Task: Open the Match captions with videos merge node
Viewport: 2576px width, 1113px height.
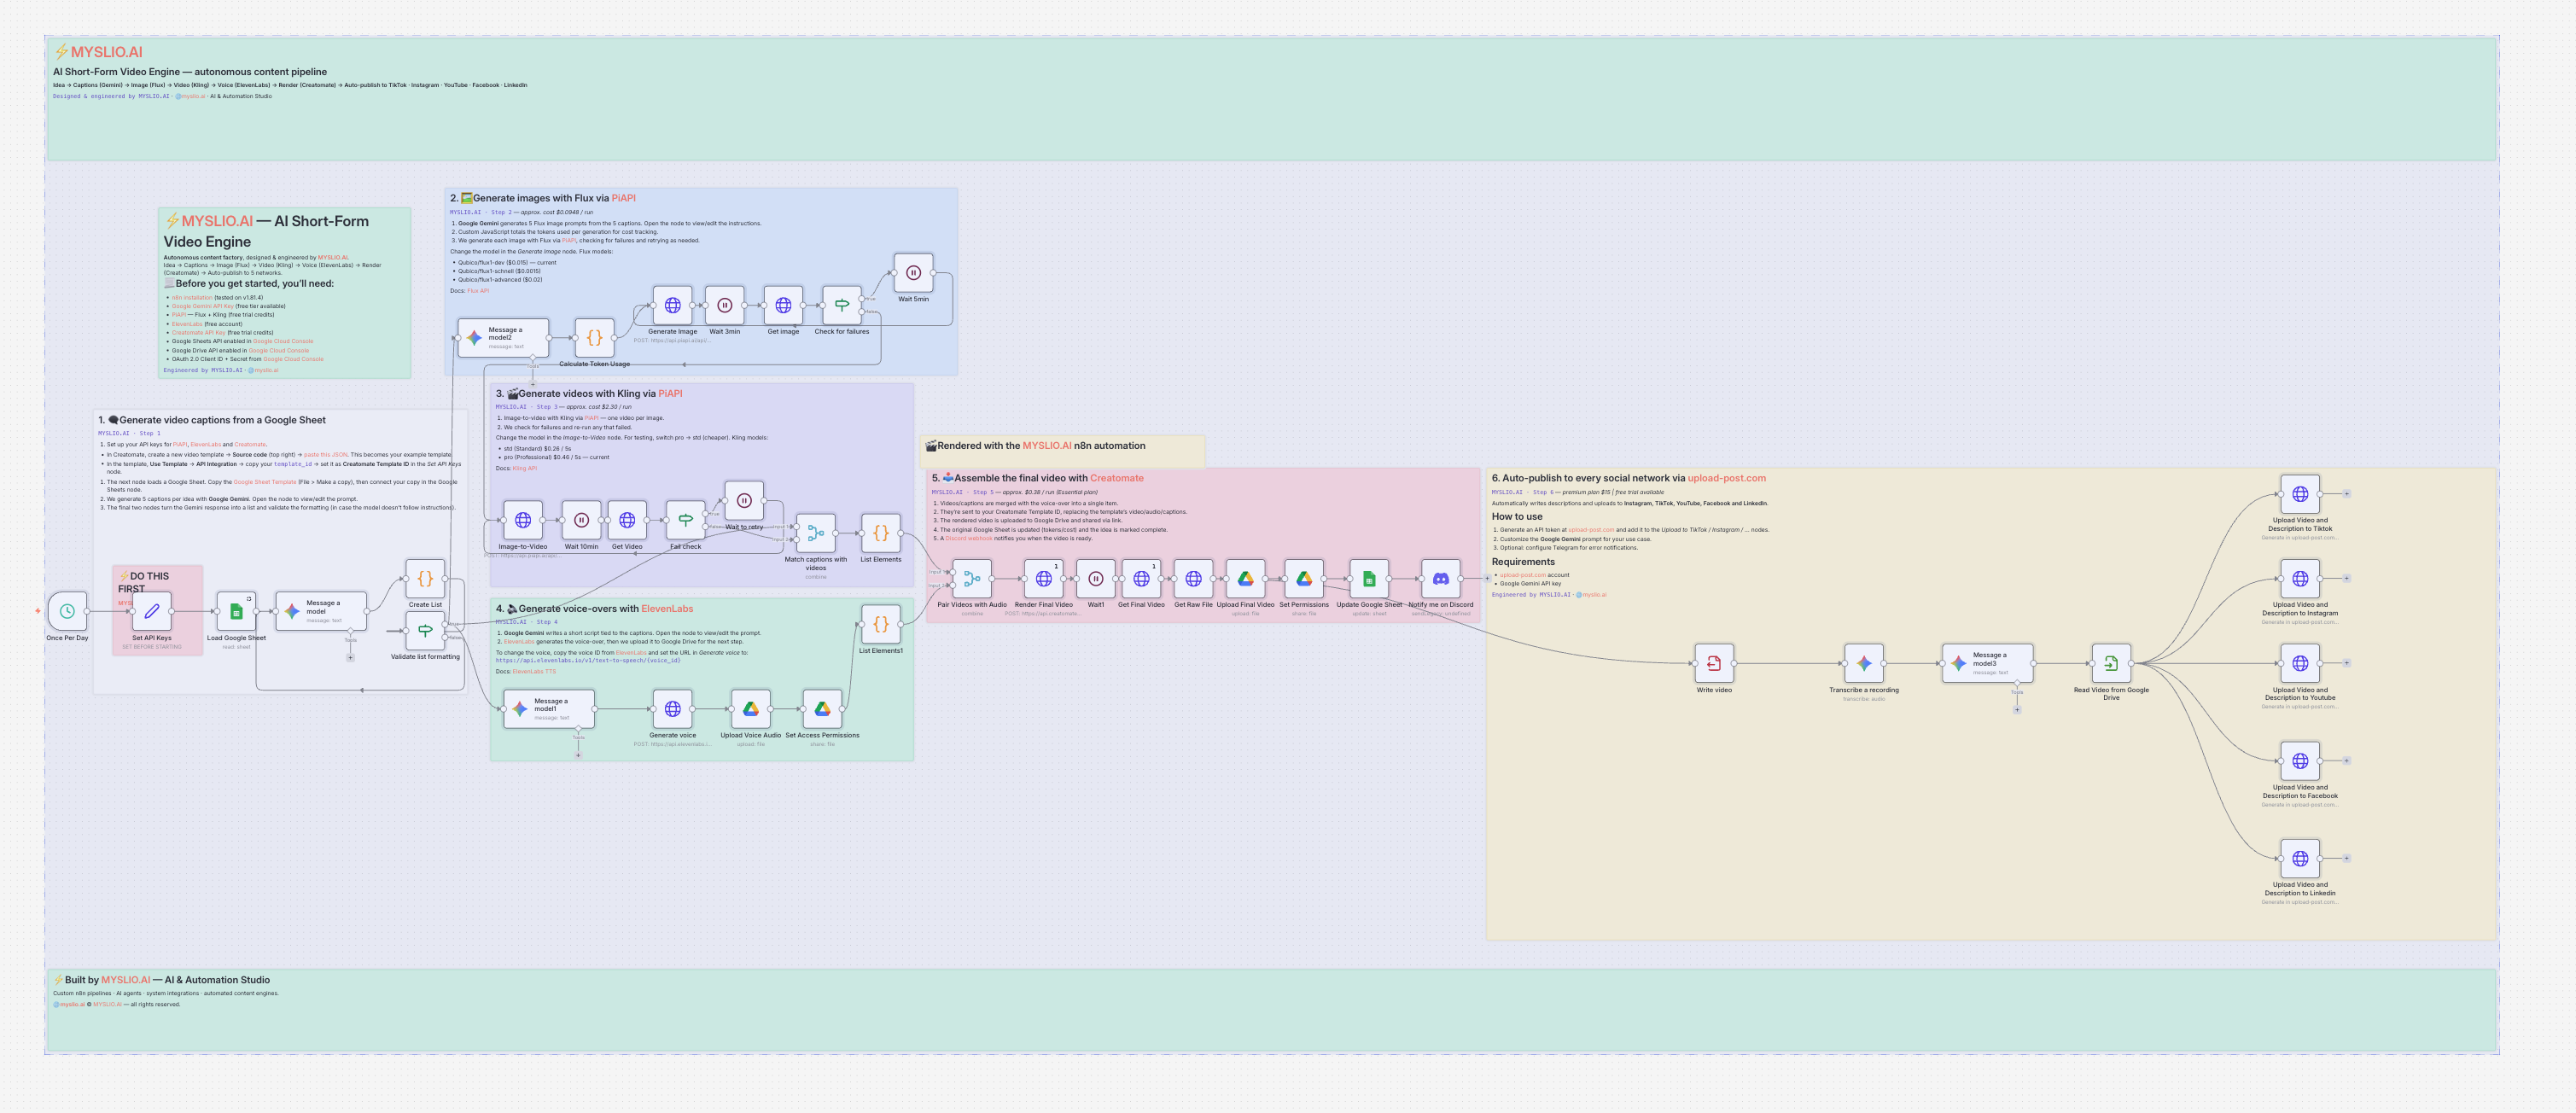Action: 816,533
